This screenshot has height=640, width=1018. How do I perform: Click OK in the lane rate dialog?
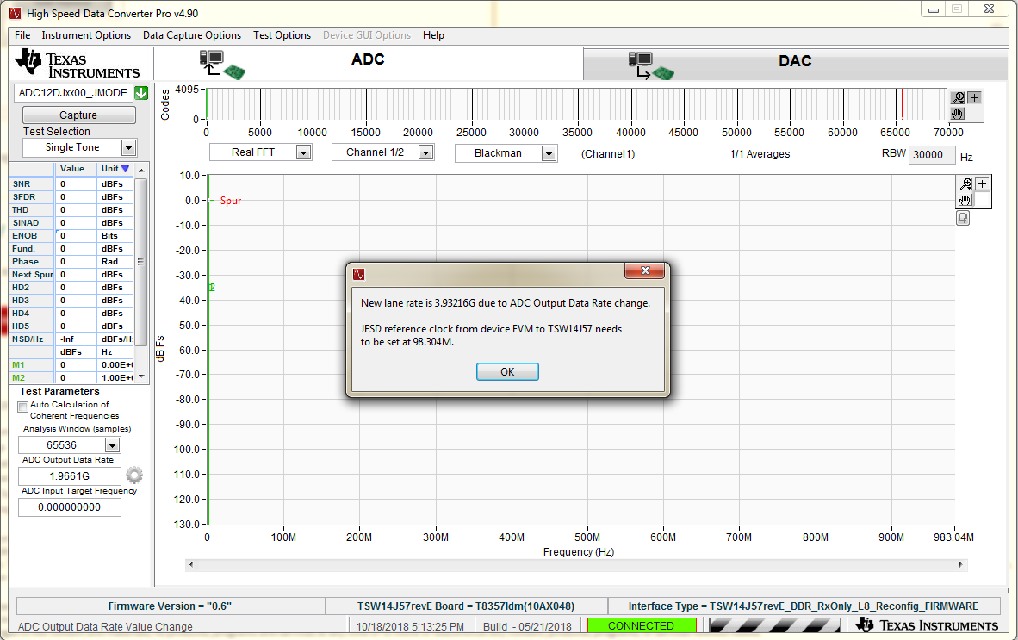(x=507, y=372)
